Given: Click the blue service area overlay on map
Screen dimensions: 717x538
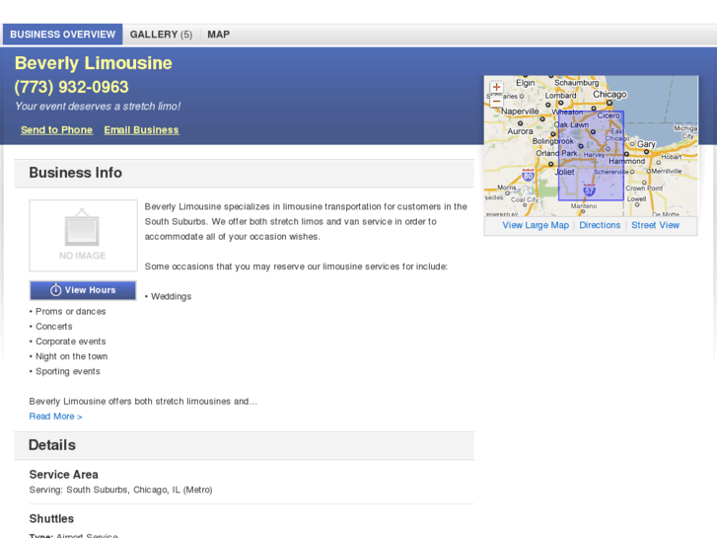Looking at the screenshot, I should 591,156.
